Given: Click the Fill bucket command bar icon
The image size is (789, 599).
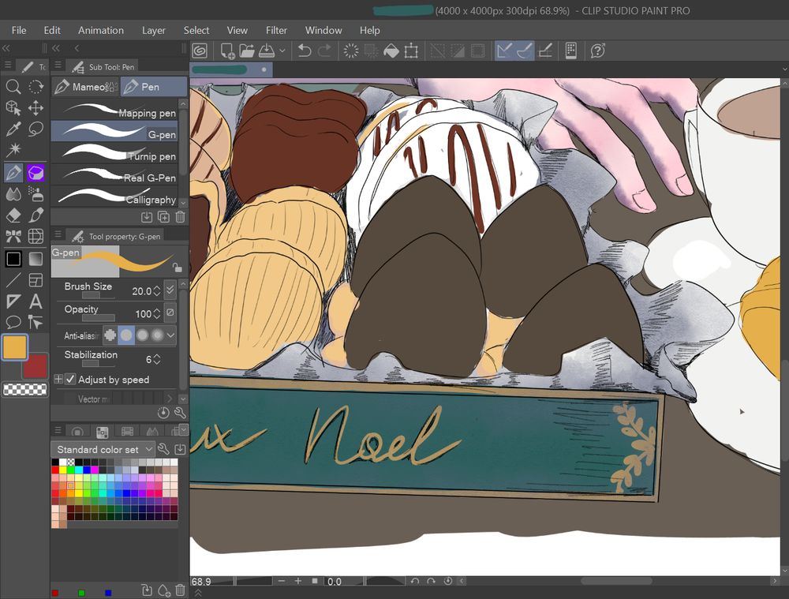Looking at the screenshot, I should coord(391,51).
